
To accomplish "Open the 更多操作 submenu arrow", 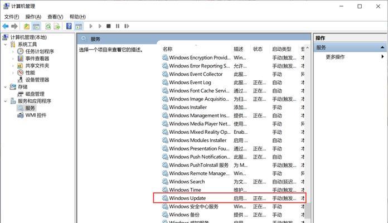I will (x=382, y=57).
